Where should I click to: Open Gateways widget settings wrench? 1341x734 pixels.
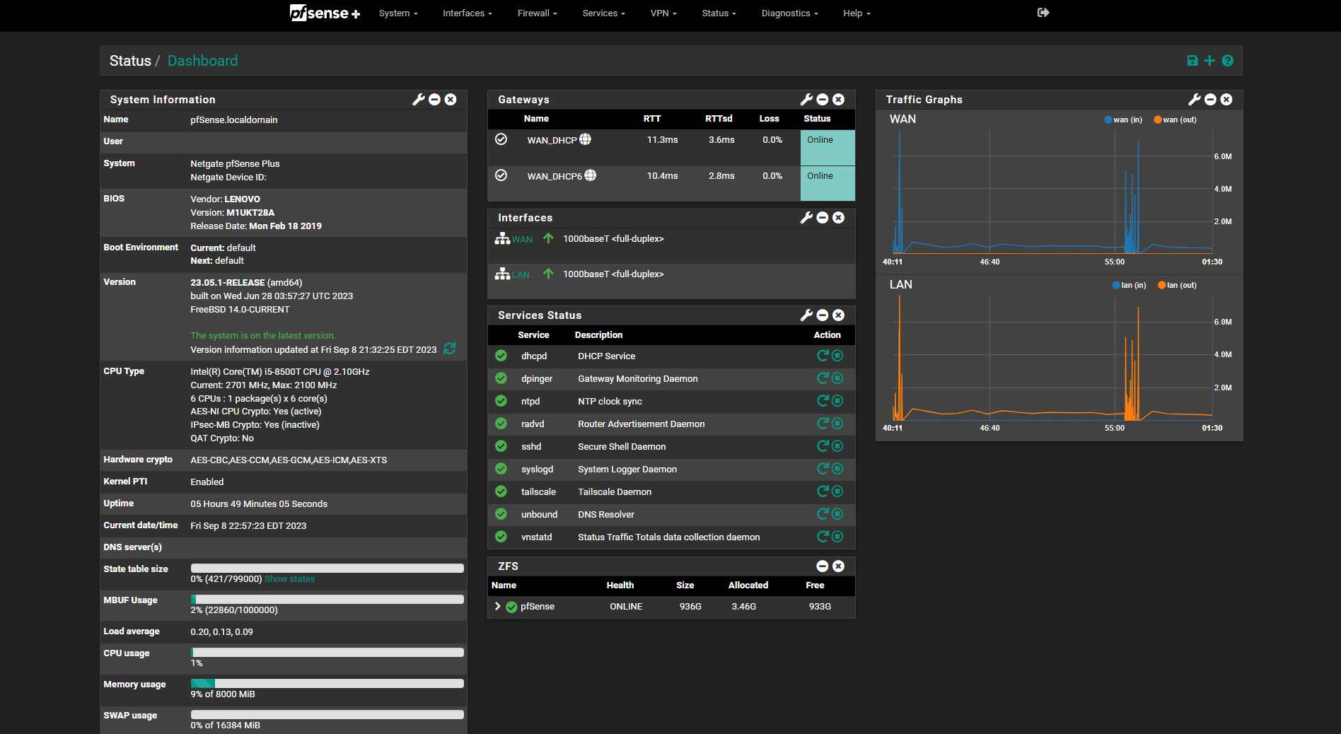coord(806,100)
